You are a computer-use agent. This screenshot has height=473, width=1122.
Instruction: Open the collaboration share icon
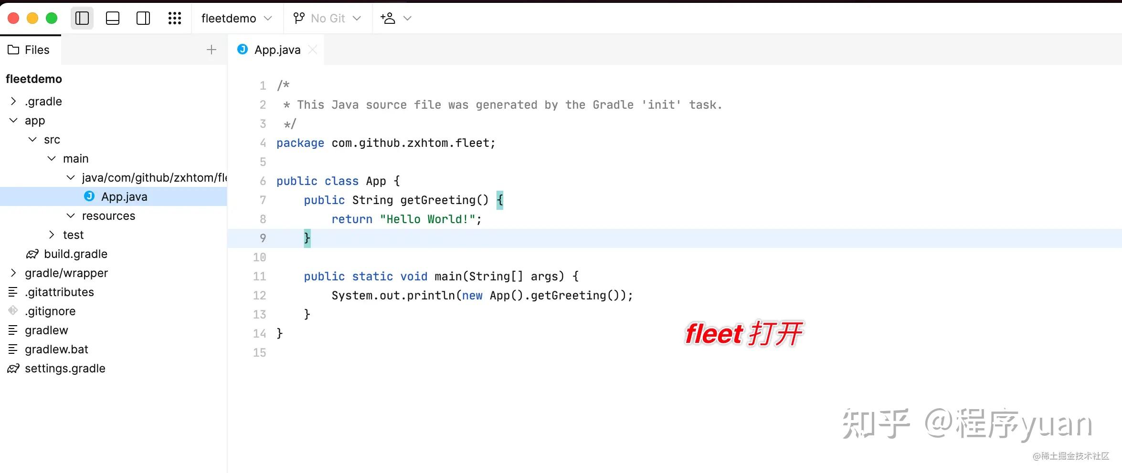(388, 18)
